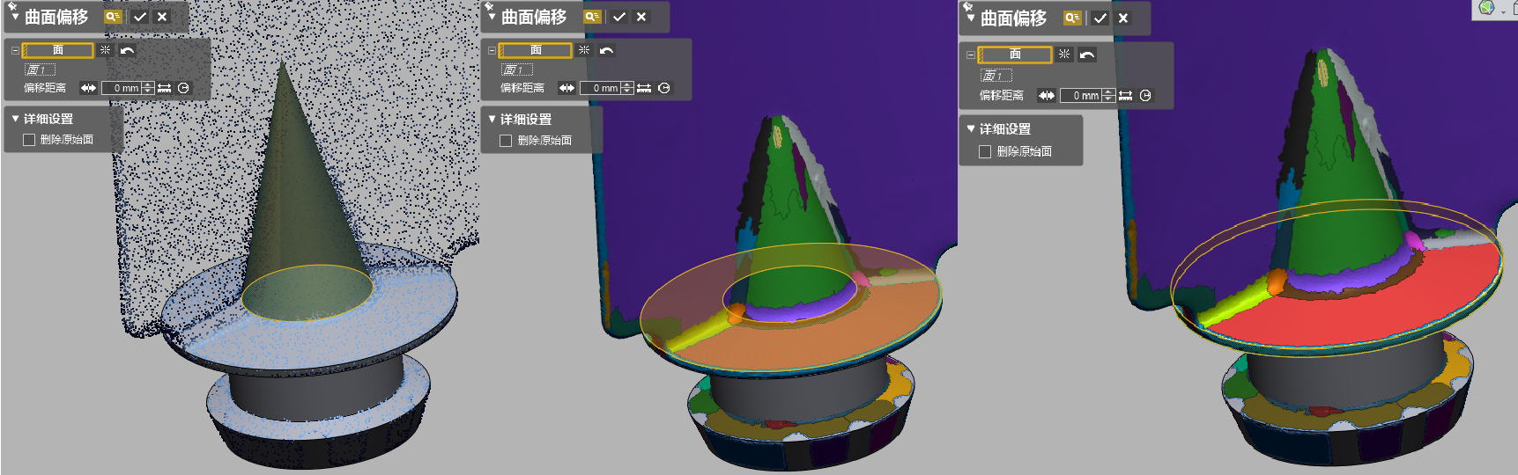Confirm 曲面偏移 with checkmark in middle panel
The height and width of the screenshot is (475, 1518).
pyautogui.click(x=619, y=17)
